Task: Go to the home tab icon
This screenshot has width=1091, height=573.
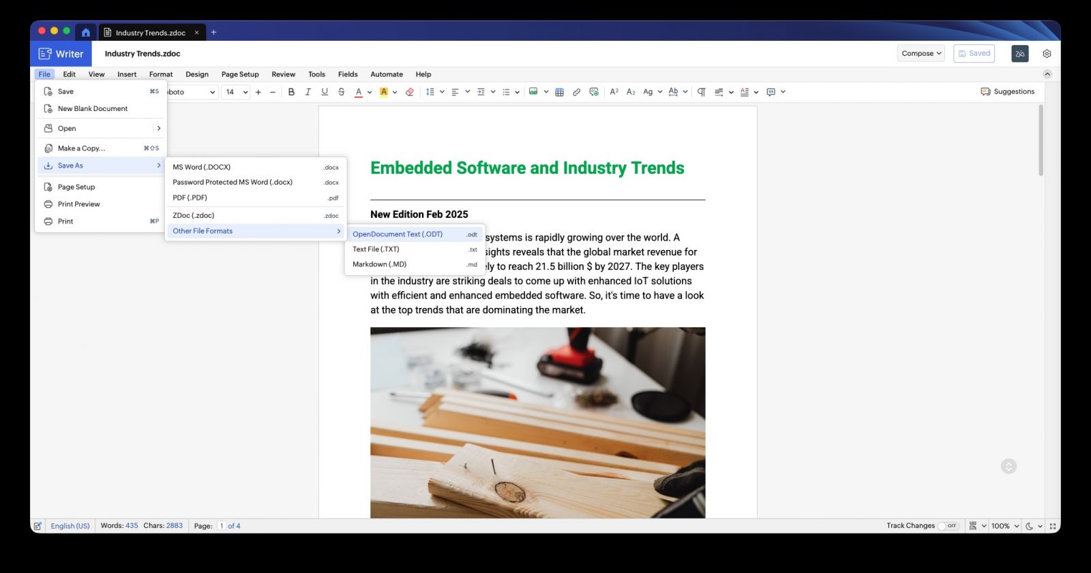Action: pos(85,32)
